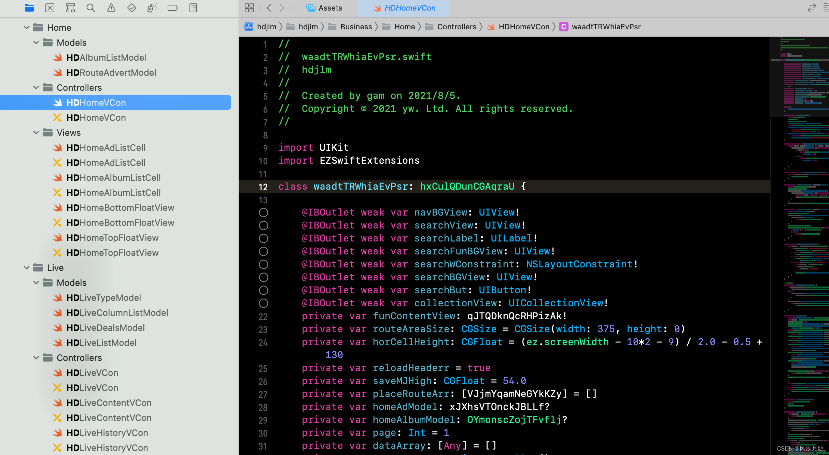Image resolution: width=829 pixels, height=455 pixels.
Task: Click superclass hxCulQDunCGAqraU in code
Action: point(467,186)
